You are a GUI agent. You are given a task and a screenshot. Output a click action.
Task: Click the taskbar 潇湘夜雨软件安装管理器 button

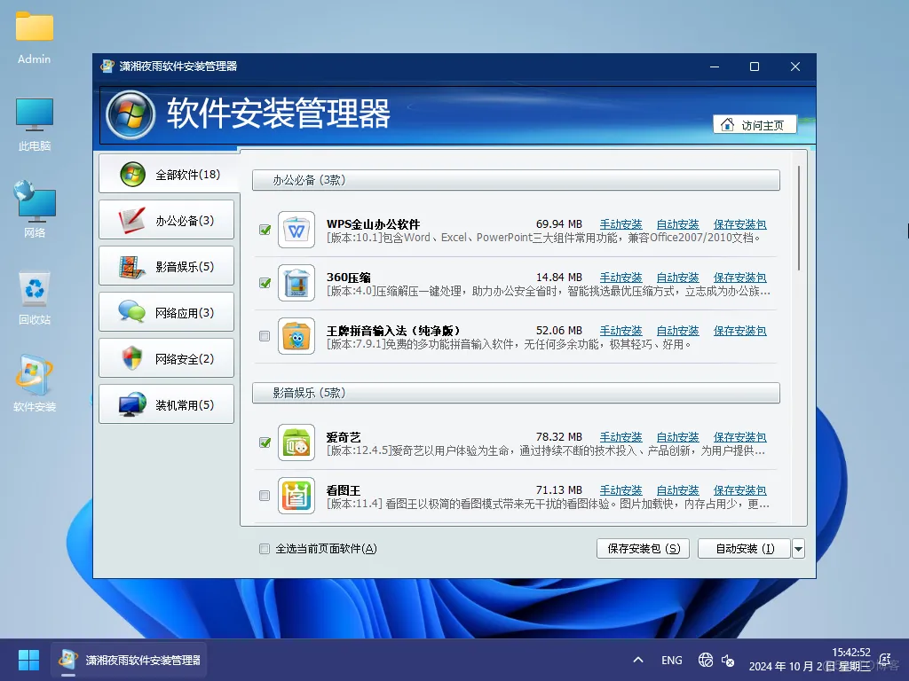pyautogui.click(x=130, y=660)
